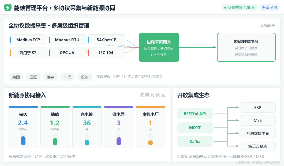This screenshot has height=166, width=284.
Task: Click the 能源数据中台 target box
Action: point(258,133)
